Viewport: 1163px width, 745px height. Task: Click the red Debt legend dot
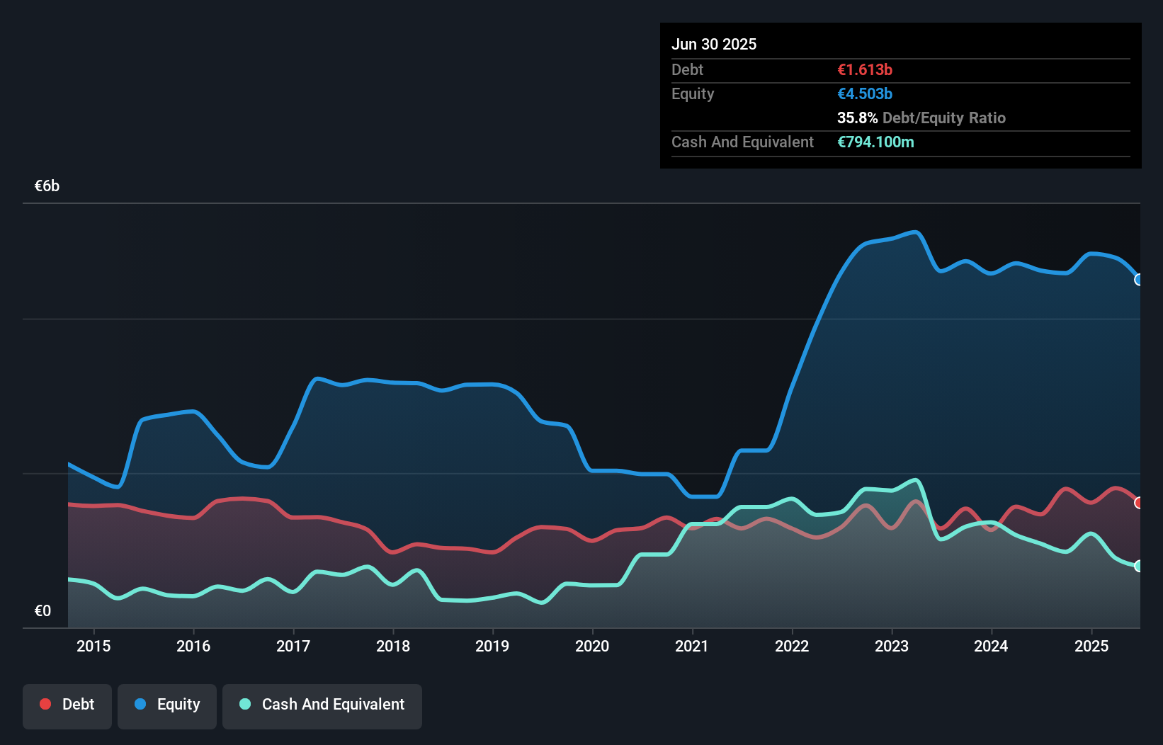click(x=45, y=704)
